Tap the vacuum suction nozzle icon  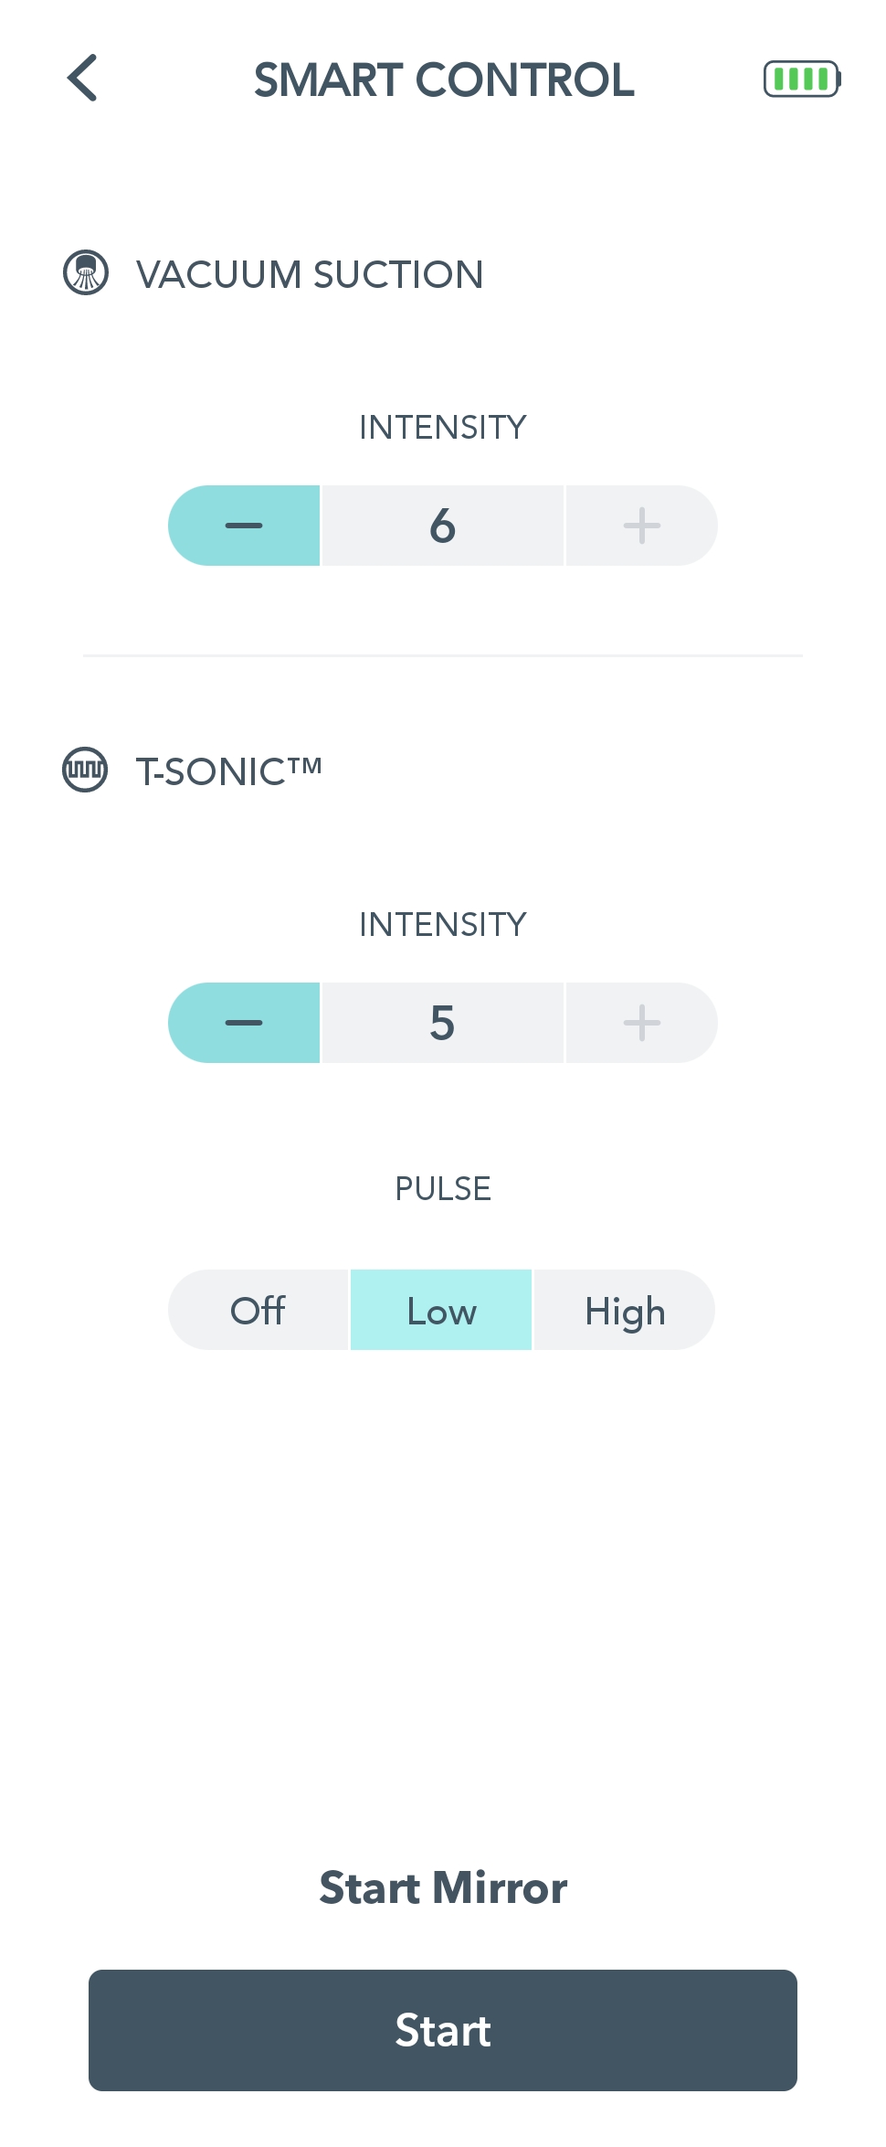tap(86, 272)
